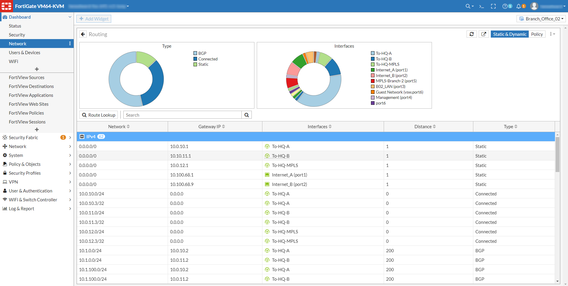Collapse the IPv4 routes section
The image size is (568, 286).
pos(82,136)
